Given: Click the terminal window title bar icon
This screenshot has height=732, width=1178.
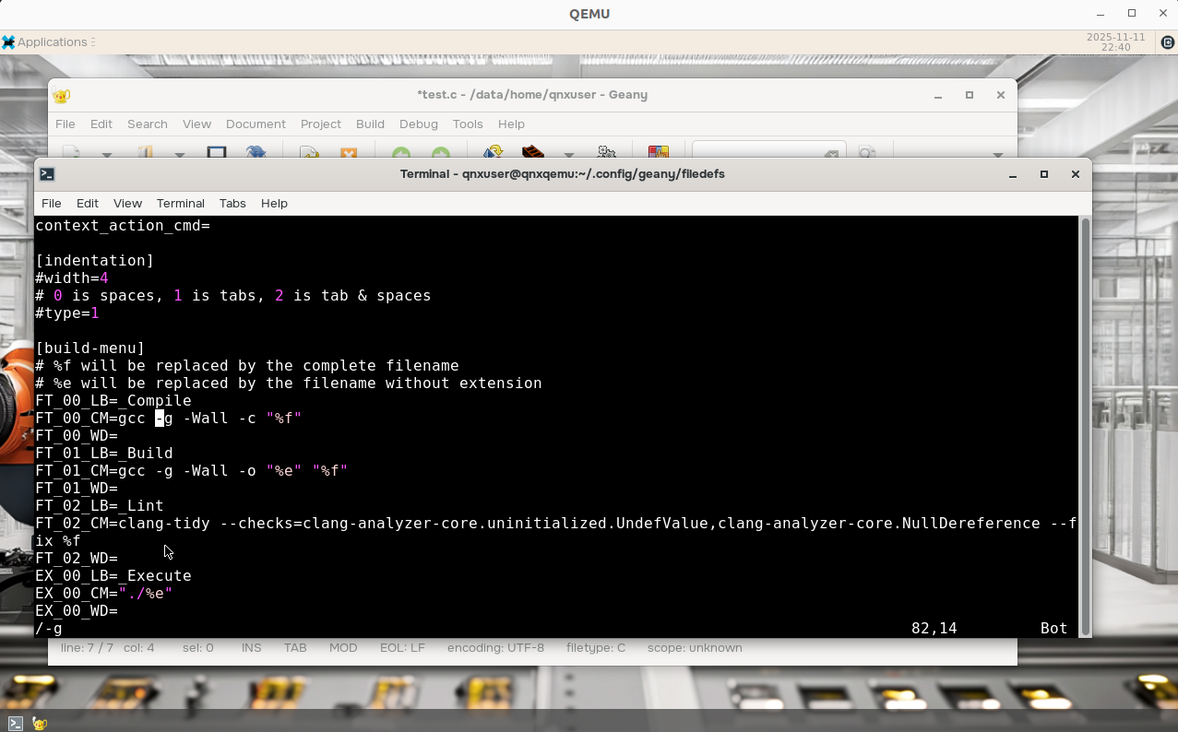Looking at the screenshot, I should coord(48,174).
